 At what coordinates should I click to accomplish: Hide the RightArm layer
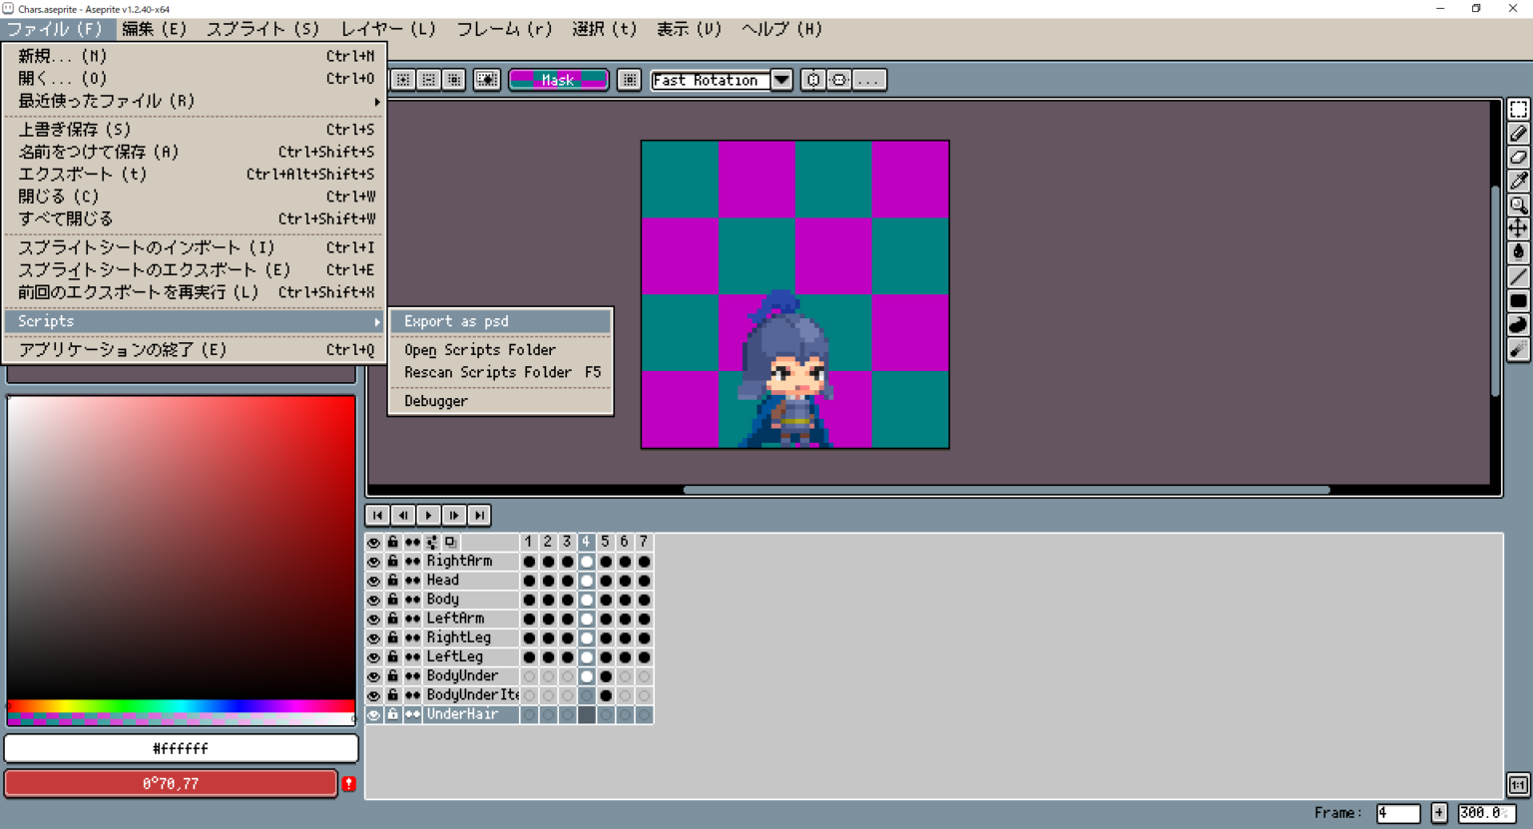(374, 561)
